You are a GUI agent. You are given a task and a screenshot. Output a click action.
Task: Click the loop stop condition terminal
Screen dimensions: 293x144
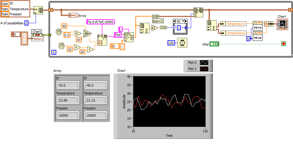pyautogui.click(x=283, y=44)
